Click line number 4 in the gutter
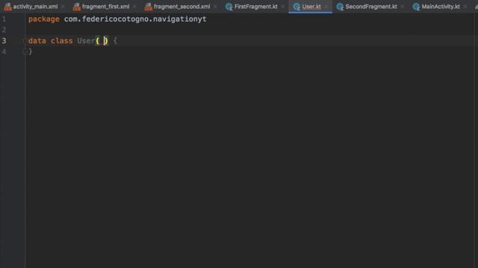Viewport: 478px width, 268px height. click(4, 51)
